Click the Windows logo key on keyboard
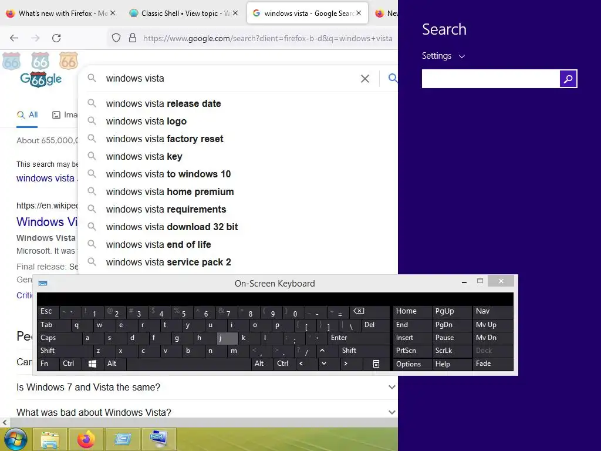601x451 pixels. pyautogui.click(x=92, y=364)
